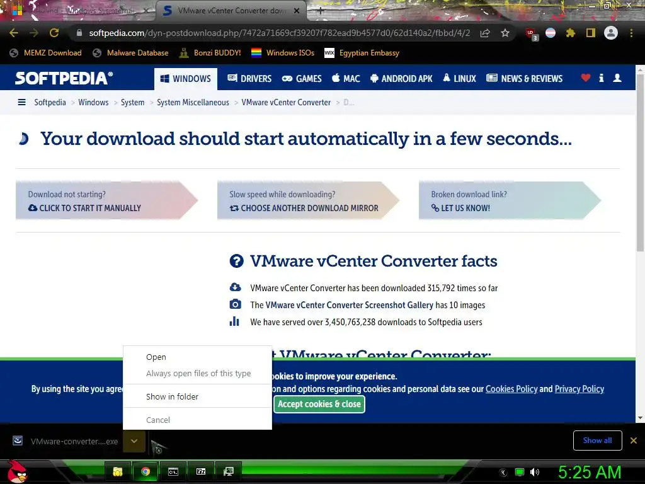
Task: Choose Open from the download context menu
Action: tap(197, 357)
